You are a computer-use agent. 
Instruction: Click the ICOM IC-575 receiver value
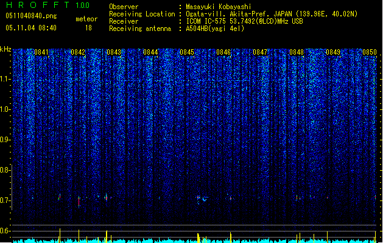point(244,21)
